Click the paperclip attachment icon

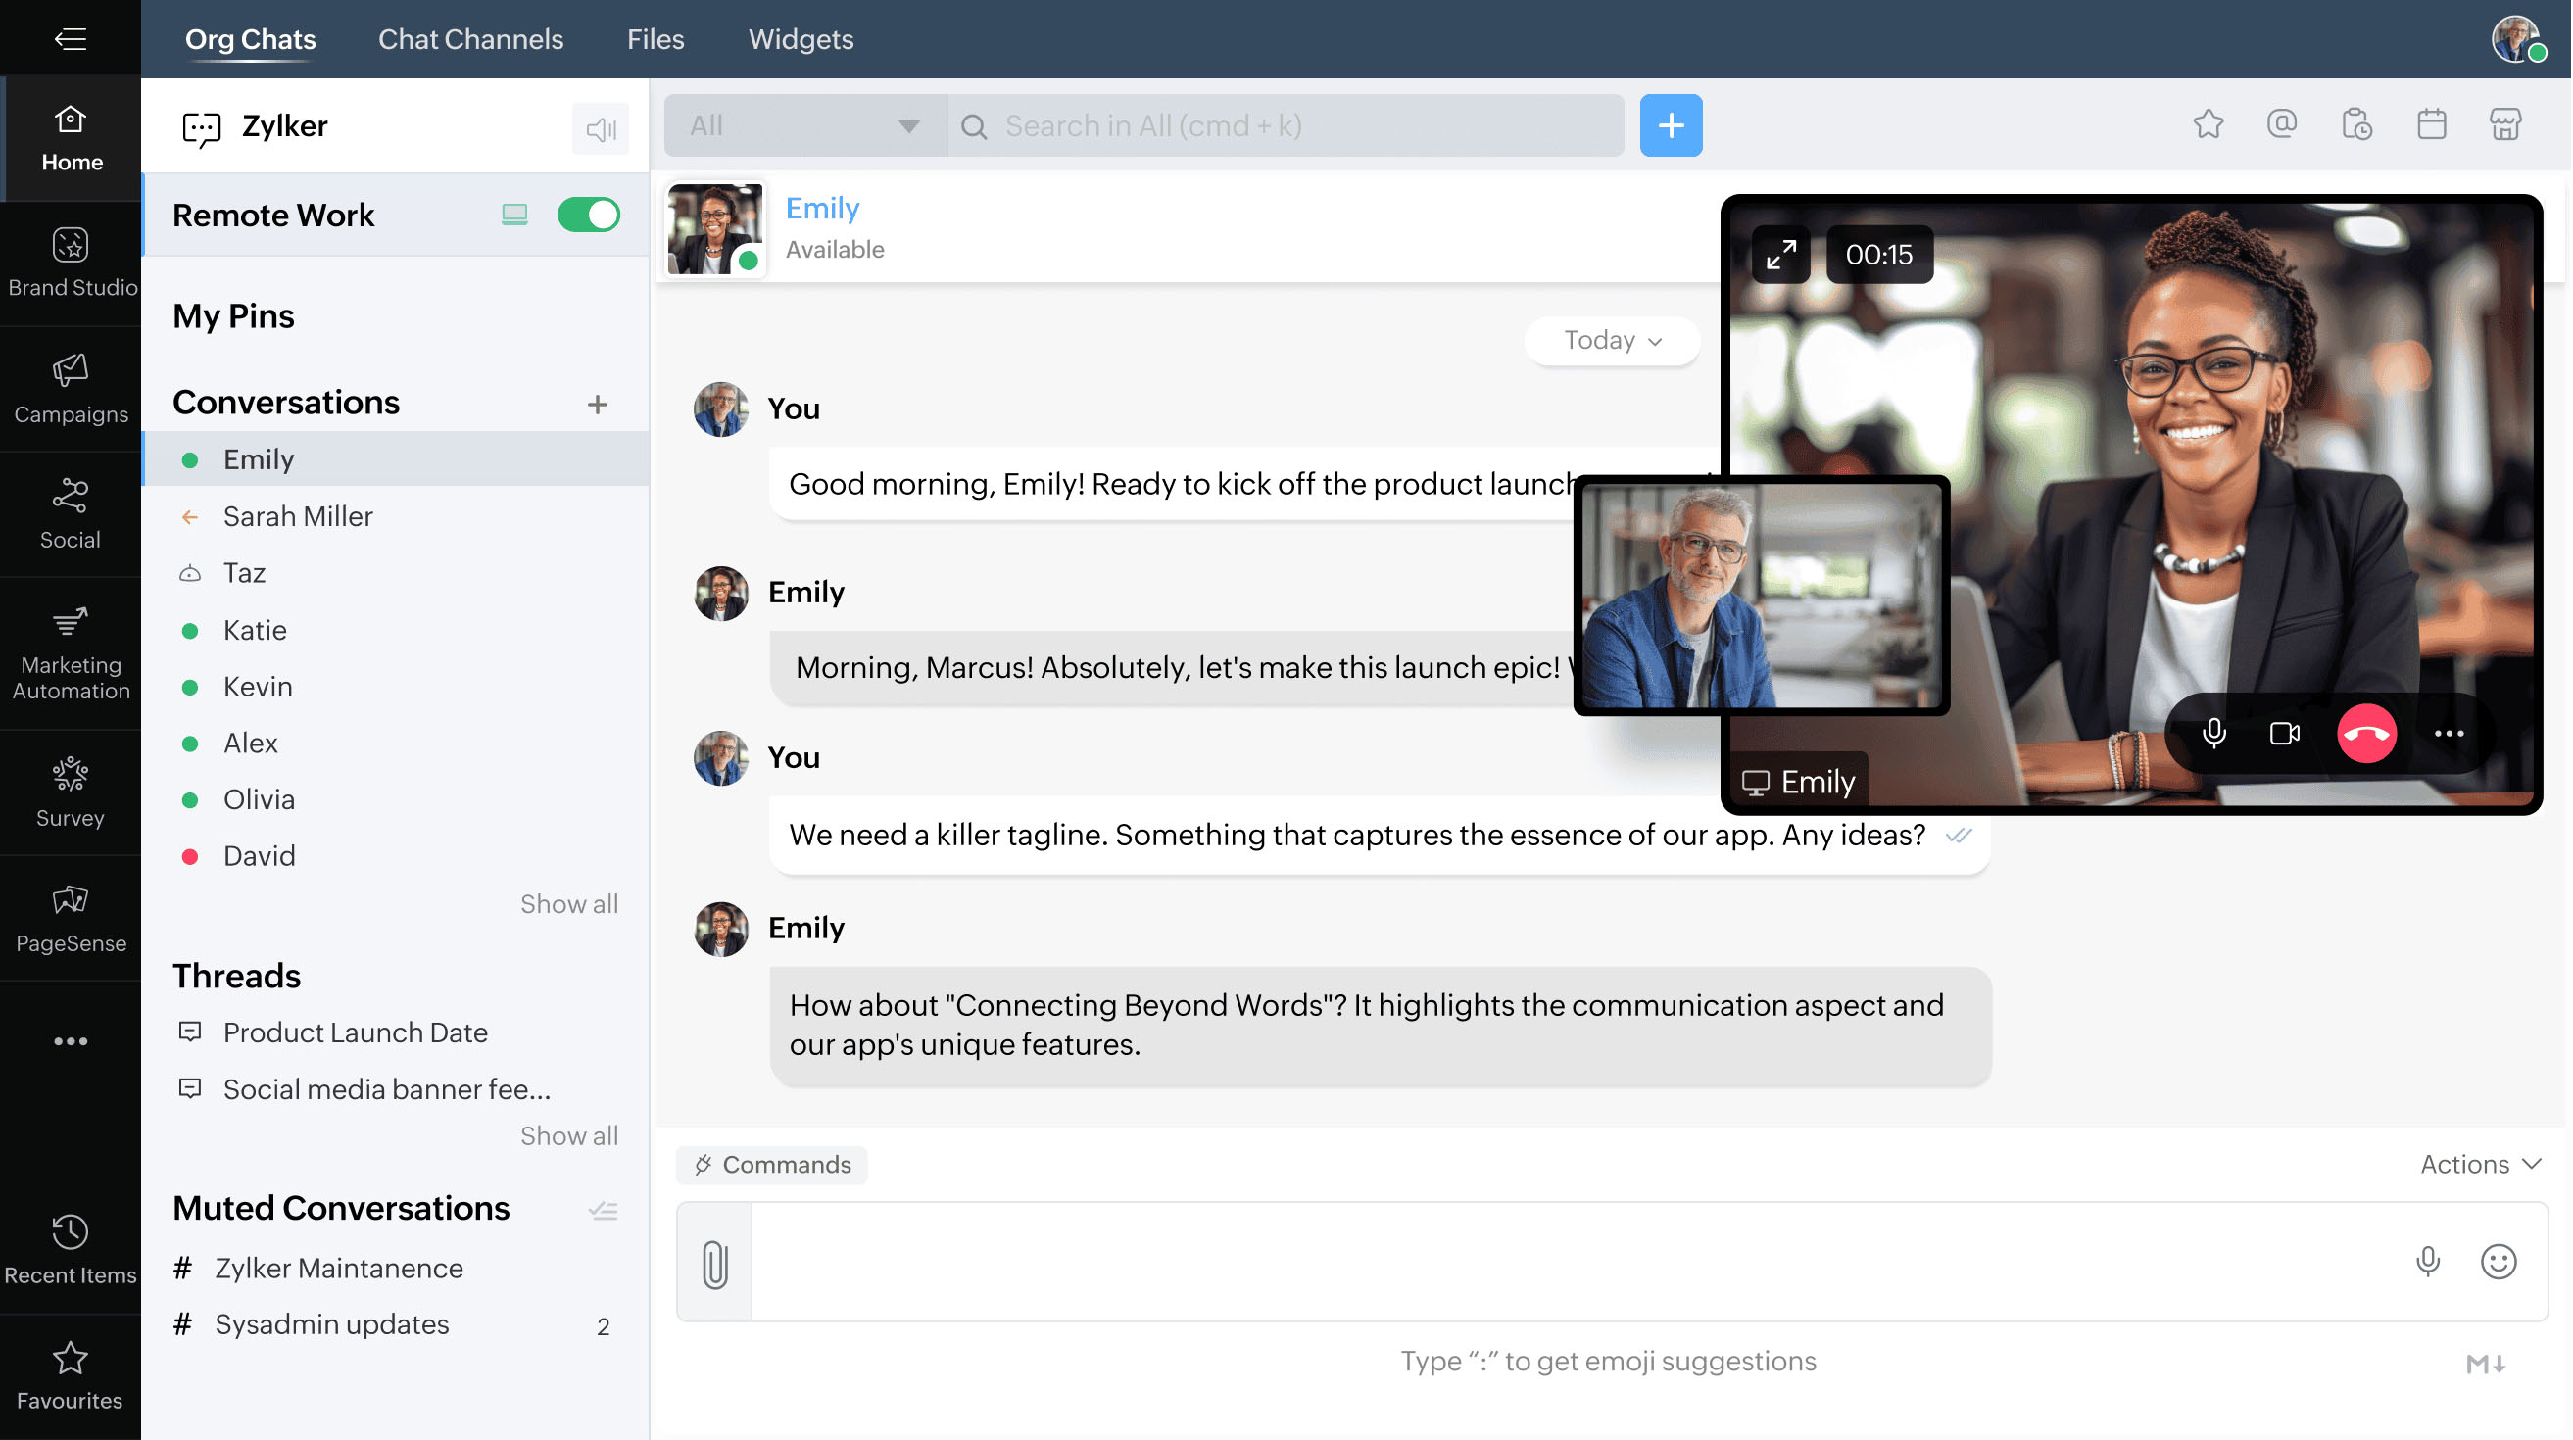[x=714, y=1264]
